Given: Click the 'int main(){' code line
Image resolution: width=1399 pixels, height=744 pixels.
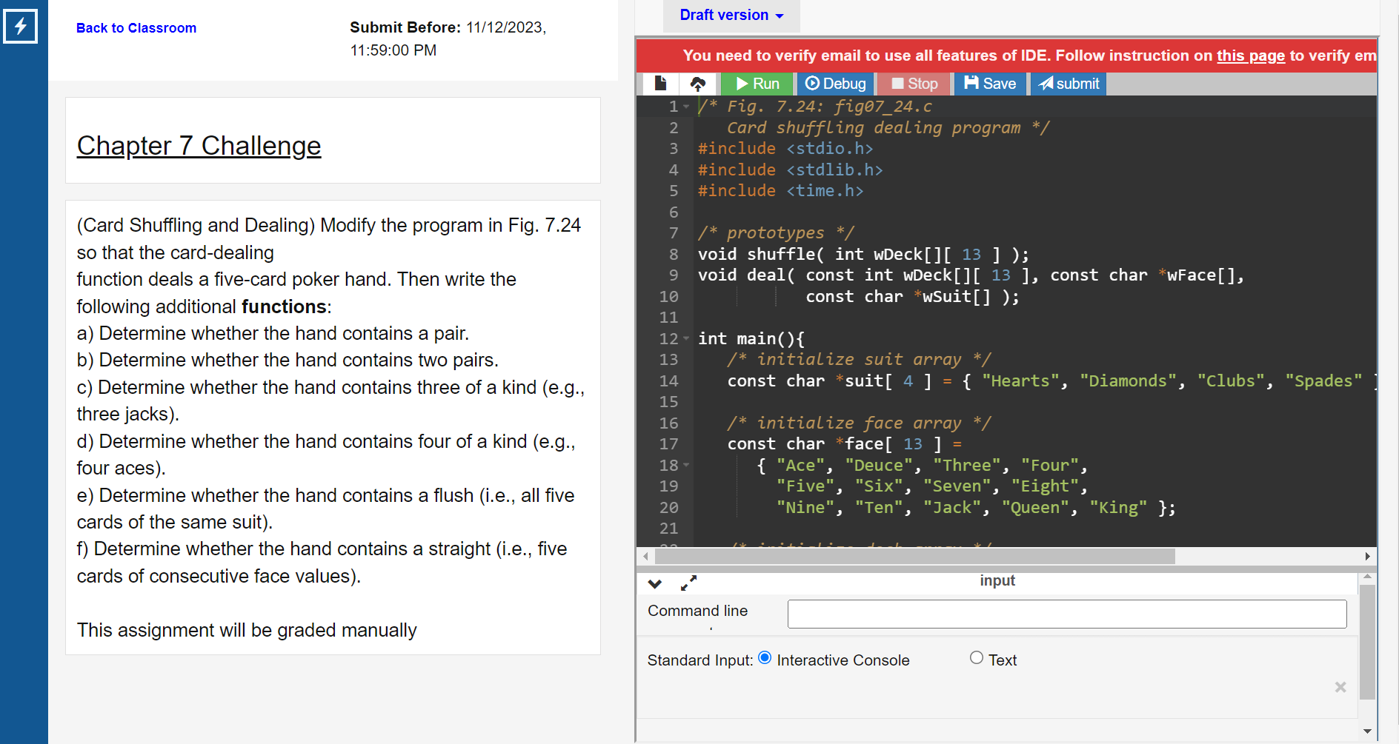Looking at the screenshot, I should [x=751, y=339].
